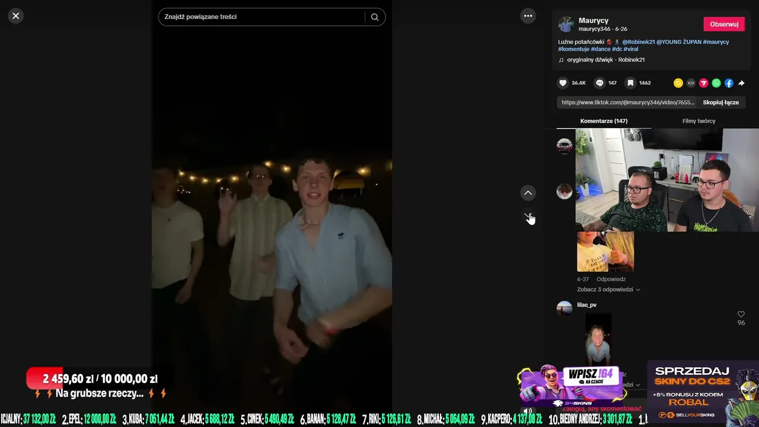Screen dimensions: 759x427
Task: Send video via the pink paper-plane icon
Action: [704, 83]
